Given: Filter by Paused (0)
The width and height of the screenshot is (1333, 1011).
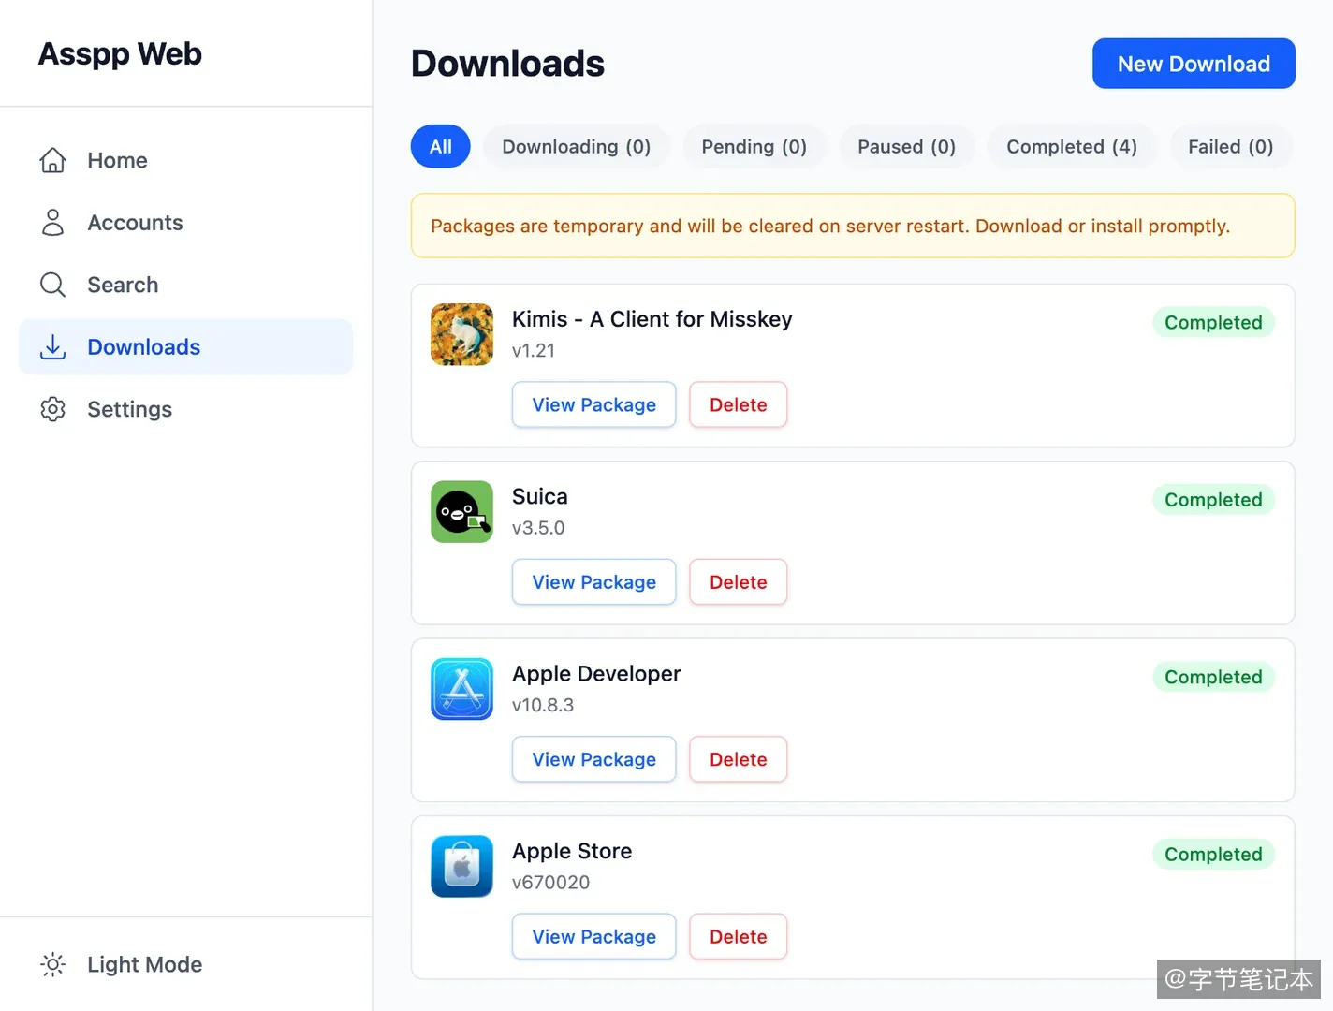Looking at the screenshot, I should tap(906, 146).
